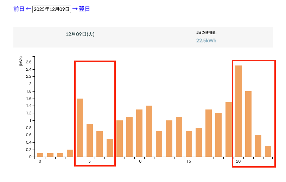Click the bar above the 10 axis label
This screenshot has width=286, height=182.
coord(139,133)
